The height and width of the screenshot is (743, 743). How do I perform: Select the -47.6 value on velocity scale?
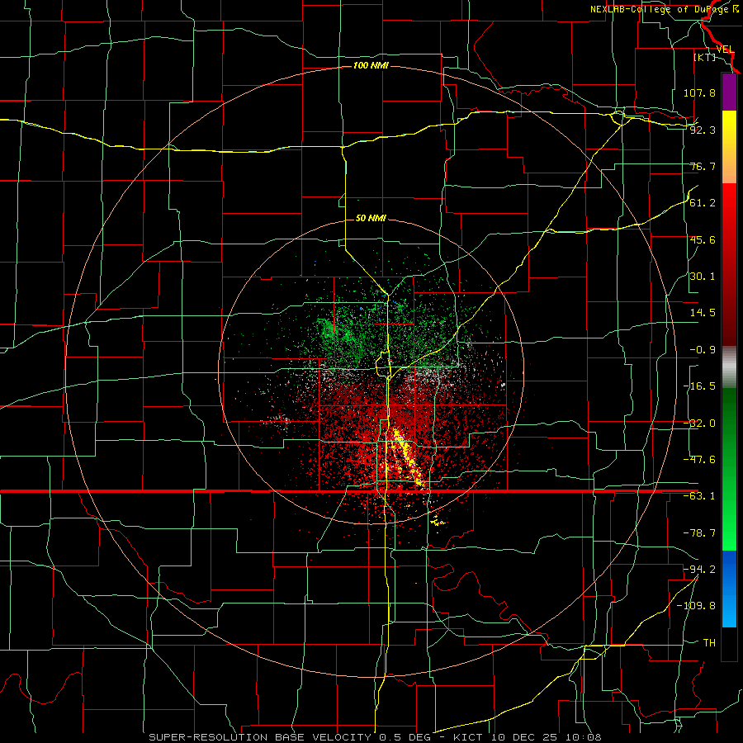pyautogui.click(x=699, y=460)
